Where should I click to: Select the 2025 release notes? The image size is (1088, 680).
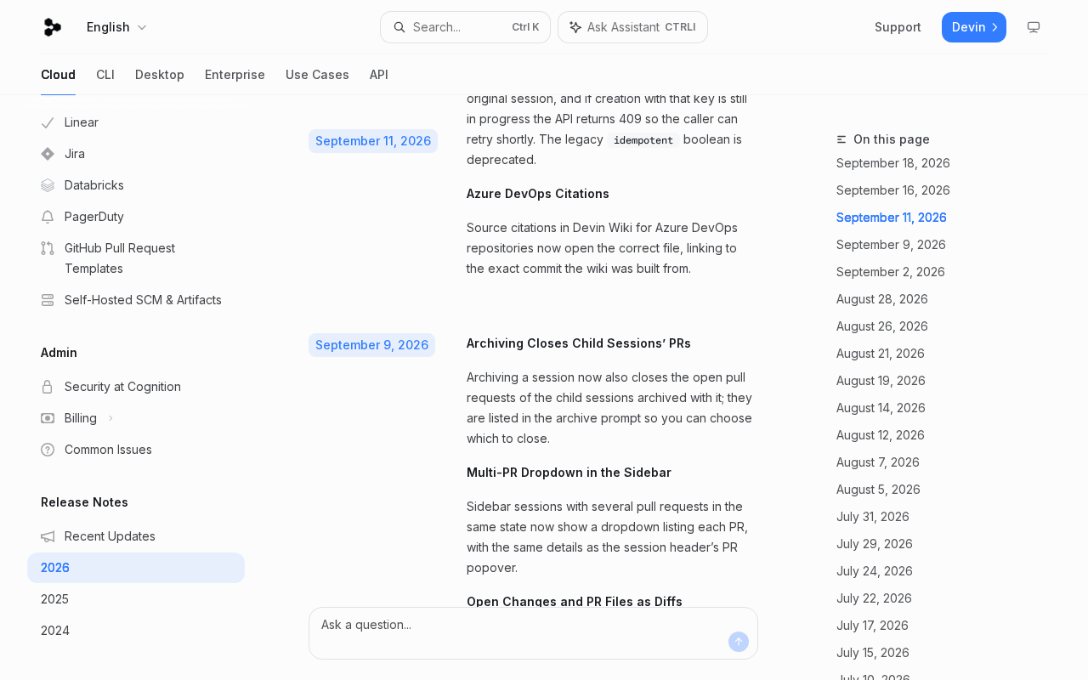tap(136, 599)
